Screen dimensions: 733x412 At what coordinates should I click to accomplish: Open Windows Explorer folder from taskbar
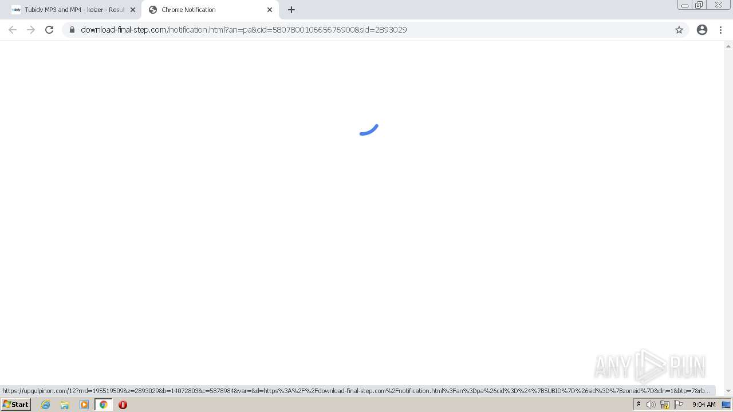tap(65, 405)
